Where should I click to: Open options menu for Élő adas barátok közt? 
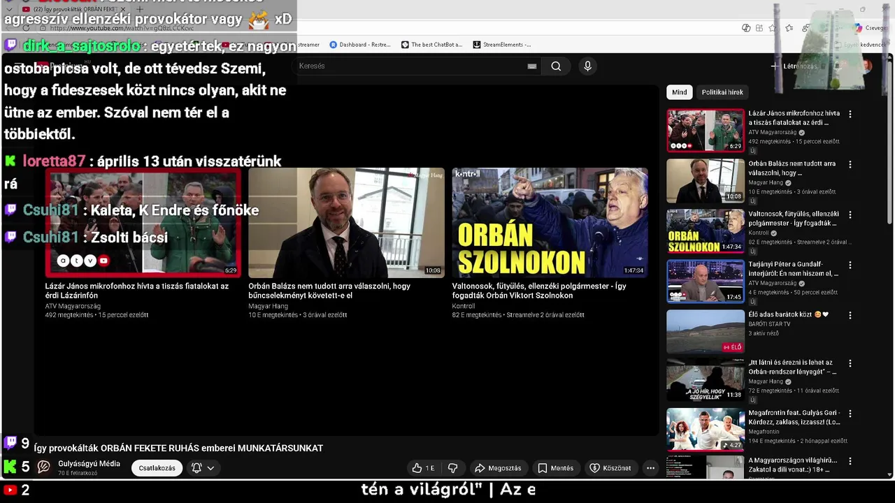[850, 316]
